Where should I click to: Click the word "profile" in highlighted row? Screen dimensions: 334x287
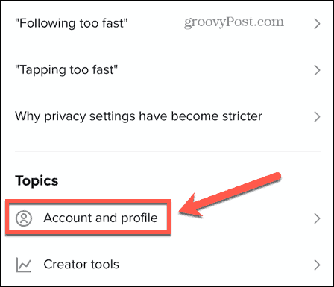coord(139,218)
